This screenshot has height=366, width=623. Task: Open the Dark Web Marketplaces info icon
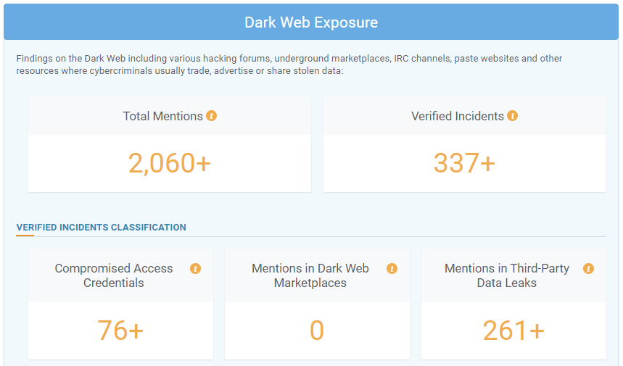pos(392,268)
